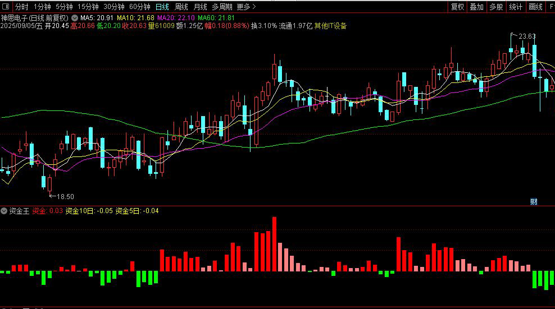Click the 叠加 overlay button

click(476, 7)
